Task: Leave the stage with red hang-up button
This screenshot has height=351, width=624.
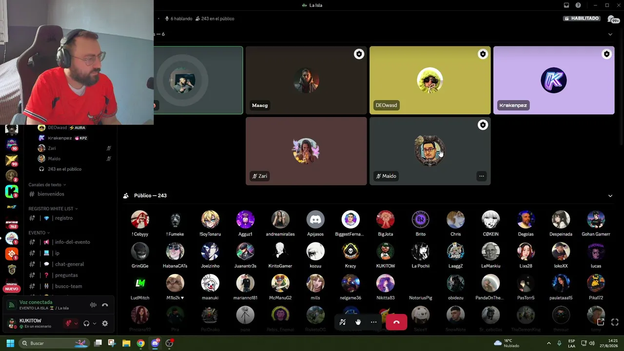Action: (396, 322)
